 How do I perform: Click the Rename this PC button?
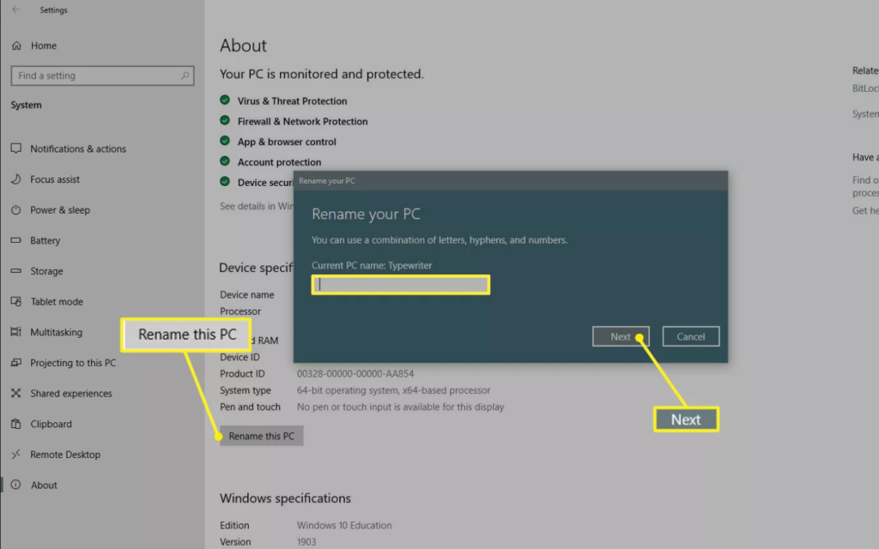[261, 436]
